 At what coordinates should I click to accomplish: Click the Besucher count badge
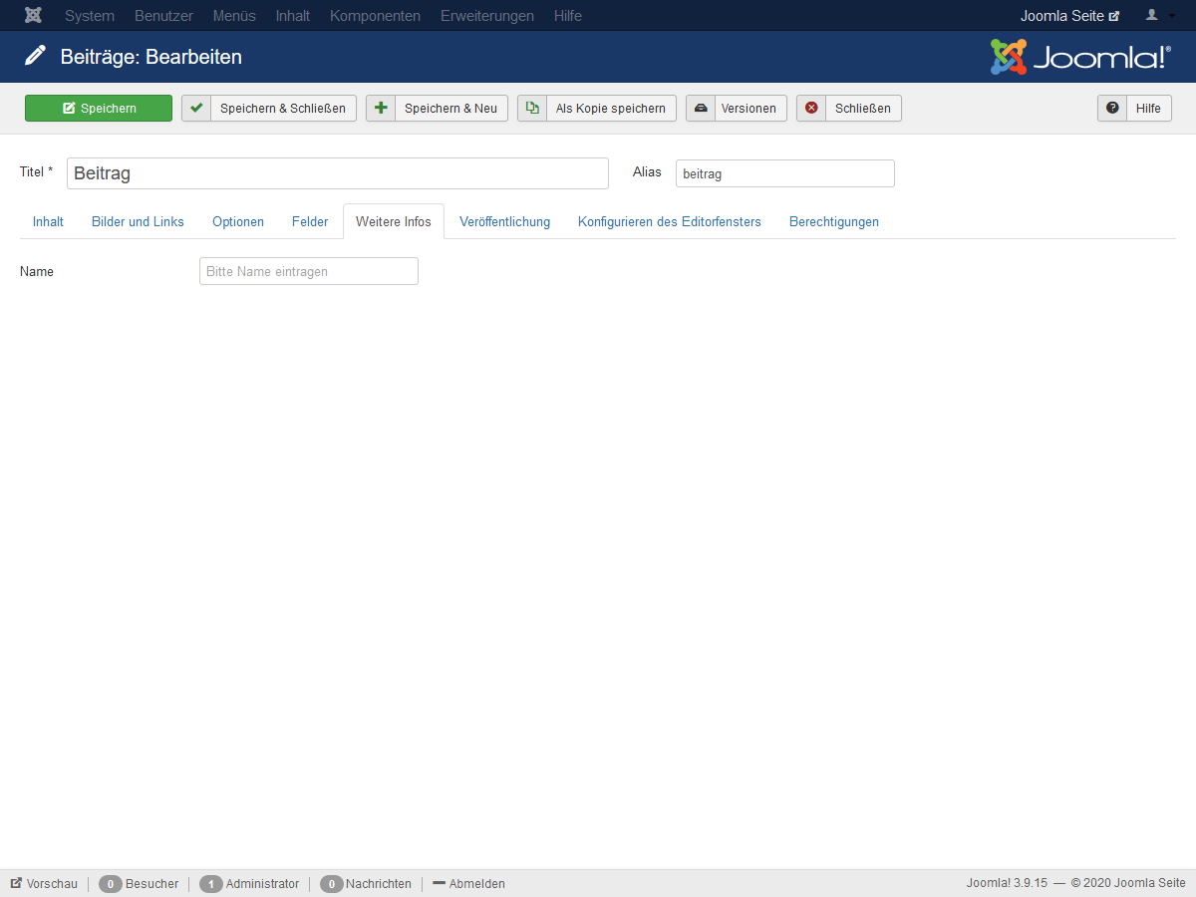pyautogui.click(x=111, y=884)
